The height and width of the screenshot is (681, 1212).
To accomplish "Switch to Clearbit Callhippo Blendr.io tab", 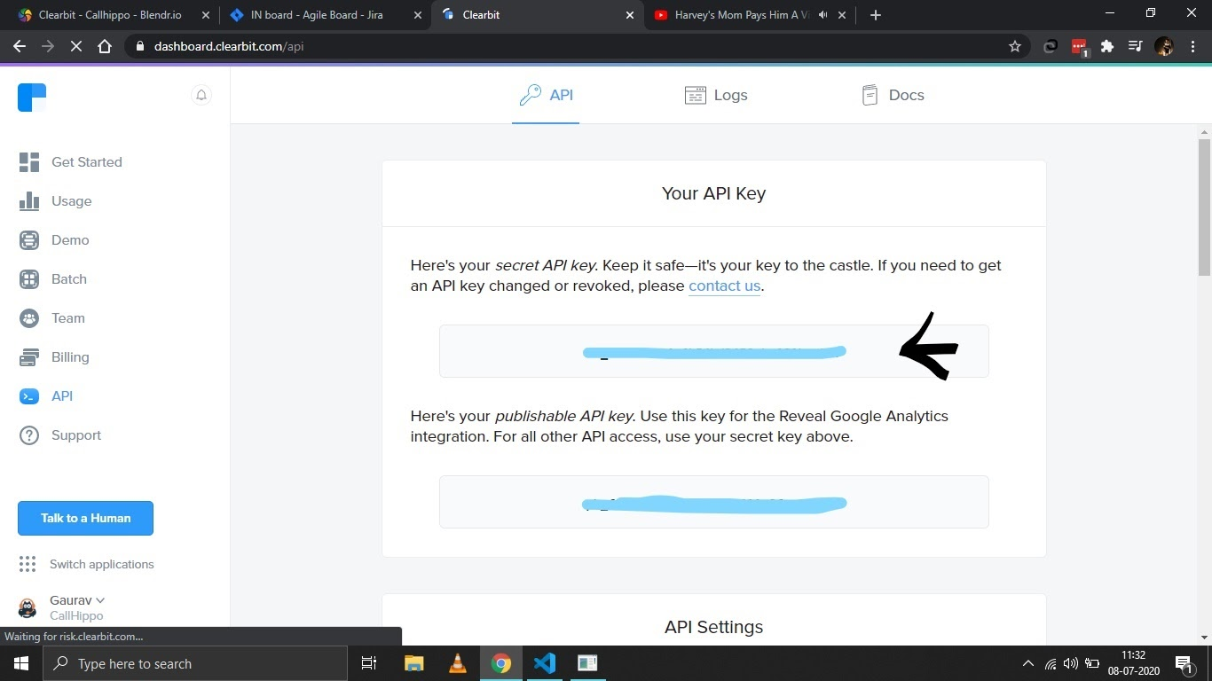I will point(112,15).
